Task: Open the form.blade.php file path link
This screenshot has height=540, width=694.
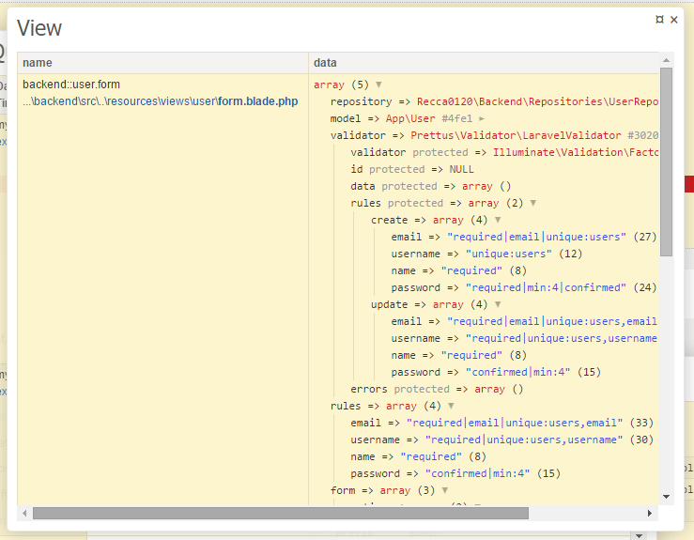Action: tap(161, 101)
